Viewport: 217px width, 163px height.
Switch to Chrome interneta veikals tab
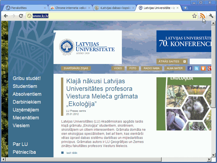tap(70, 8)
